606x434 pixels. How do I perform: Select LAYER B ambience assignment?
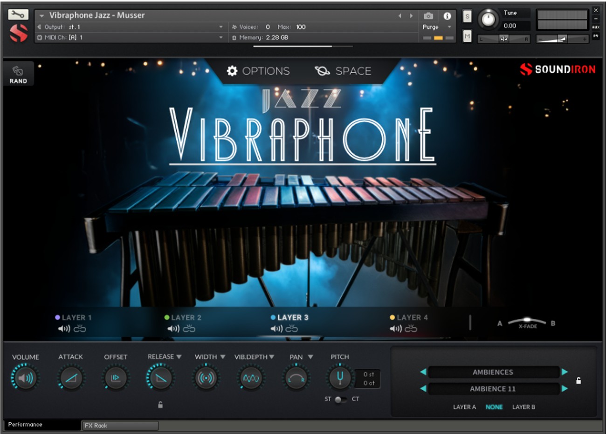(x=524, y=407)
